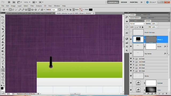The height and width of the screenshot is (96, 171).
Task: Expand the 2nd Week group
Action: click(x=134, y=62)
